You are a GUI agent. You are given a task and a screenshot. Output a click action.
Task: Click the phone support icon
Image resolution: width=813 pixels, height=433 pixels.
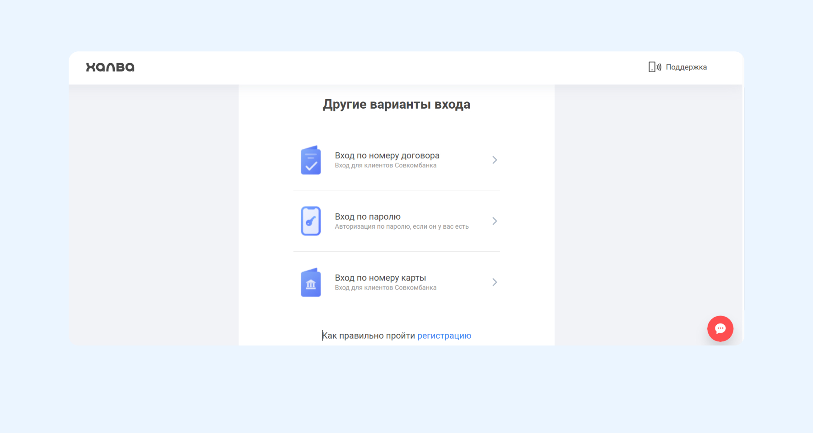click(654, 67)
